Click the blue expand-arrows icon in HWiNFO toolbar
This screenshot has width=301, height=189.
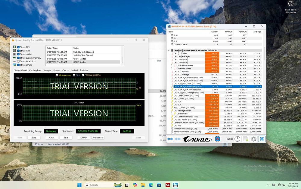170,139
